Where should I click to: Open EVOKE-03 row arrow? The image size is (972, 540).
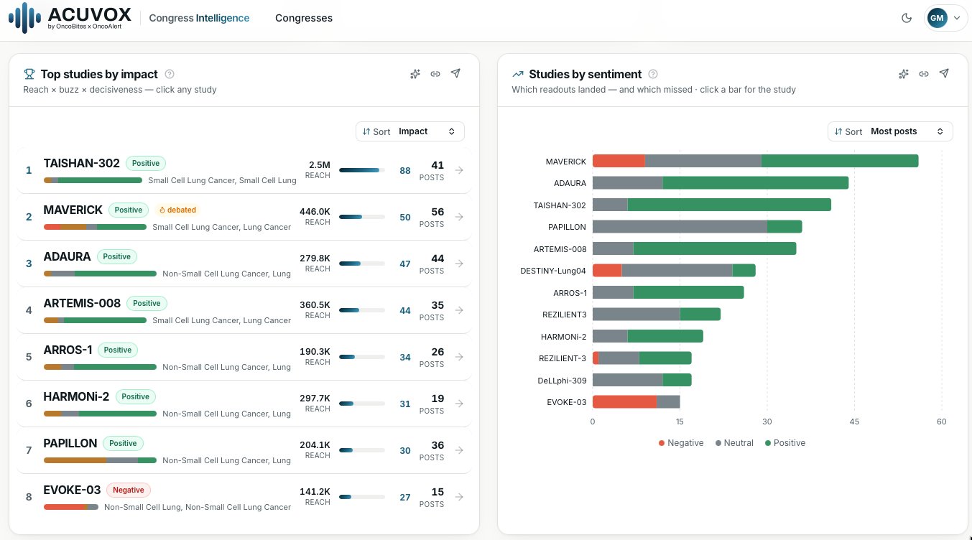pos(459,497)
